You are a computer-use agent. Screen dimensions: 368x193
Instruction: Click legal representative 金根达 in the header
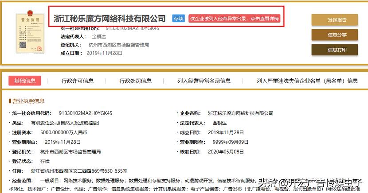(98, 37)
